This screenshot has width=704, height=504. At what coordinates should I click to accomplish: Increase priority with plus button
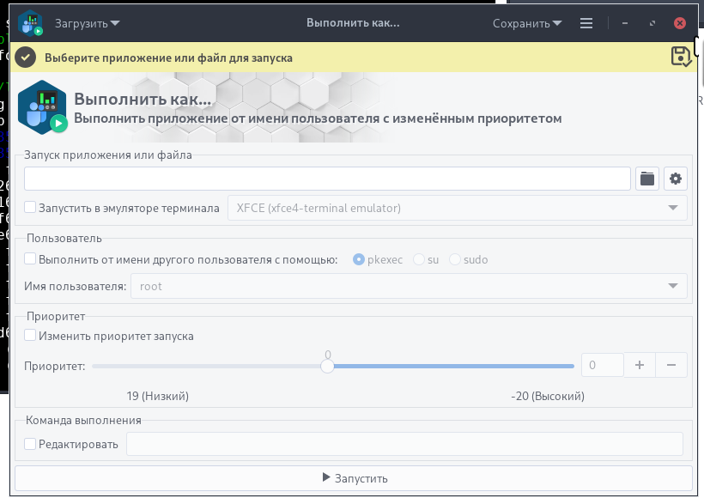pos(640,365)
